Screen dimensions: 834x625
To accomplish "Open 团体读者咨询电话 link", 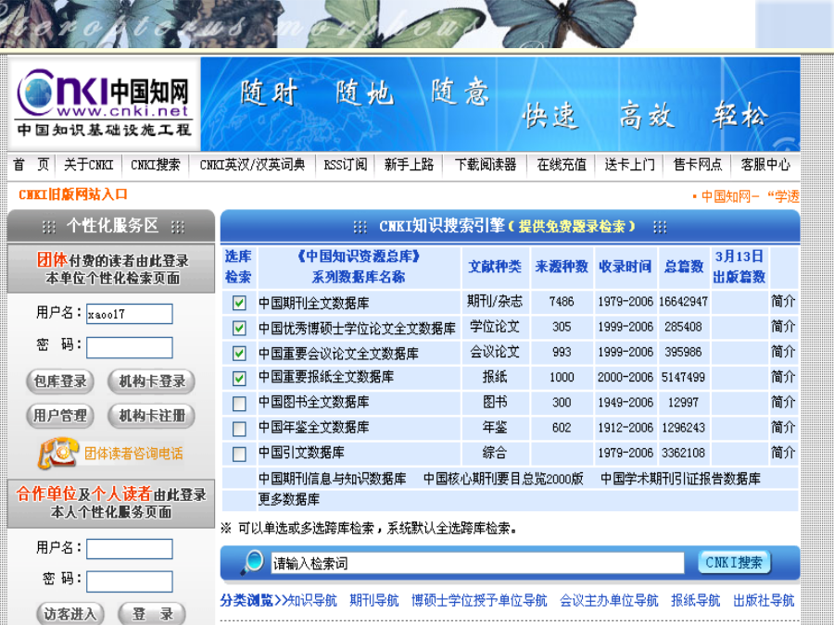I will (x=133, y=454).
